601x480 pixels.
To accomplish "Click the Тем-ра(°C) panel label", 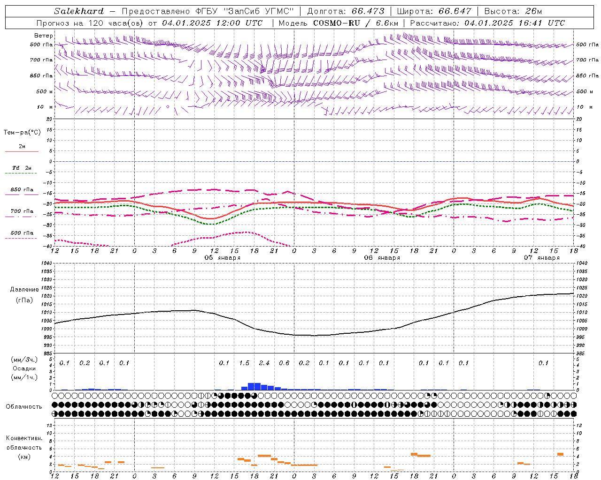I will (x=22, y=133).
